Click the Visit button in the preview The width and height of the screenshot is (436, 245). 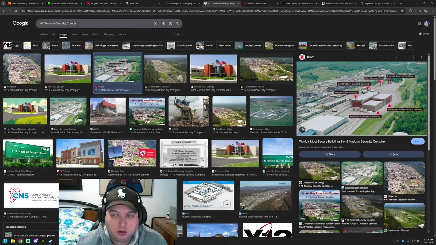[x=418, y=142]
